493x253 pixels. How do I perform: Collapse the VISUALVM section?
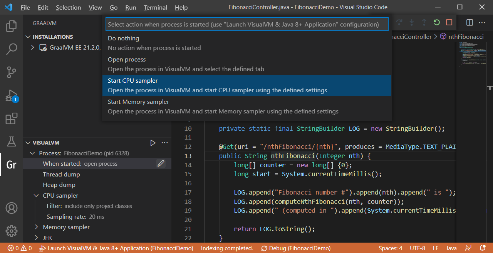[x=28, y=143]
